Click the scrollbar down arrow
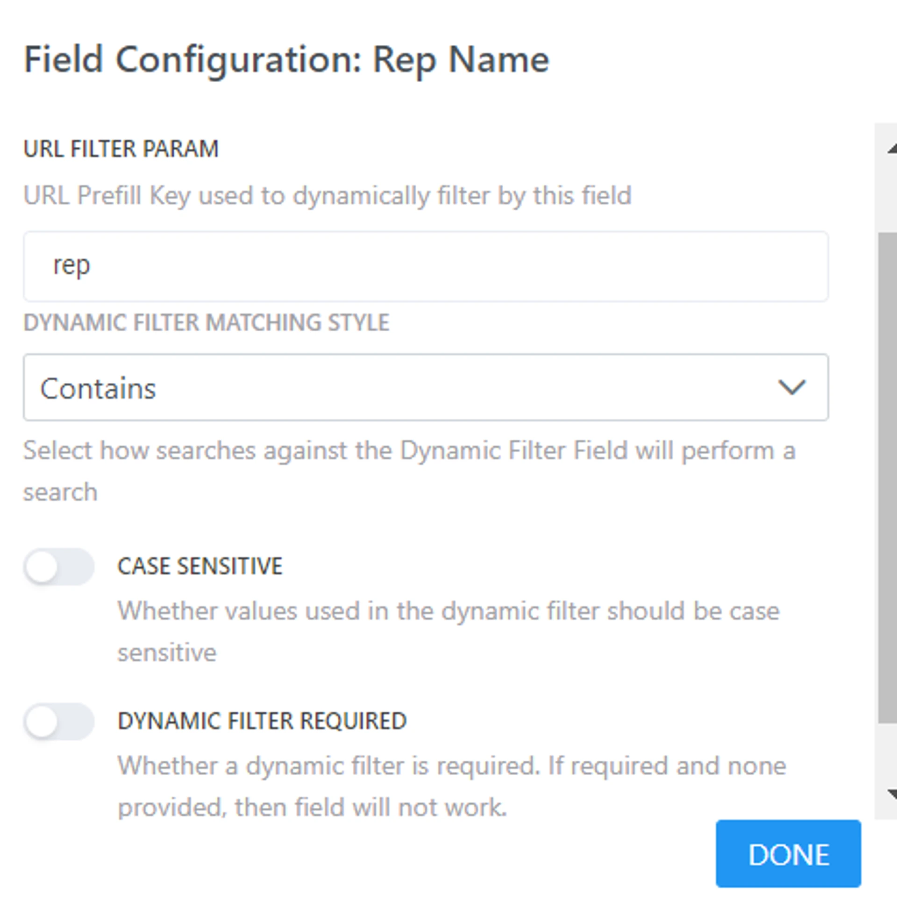Screen dimensions: 897x914 click(x=890, y=794)
